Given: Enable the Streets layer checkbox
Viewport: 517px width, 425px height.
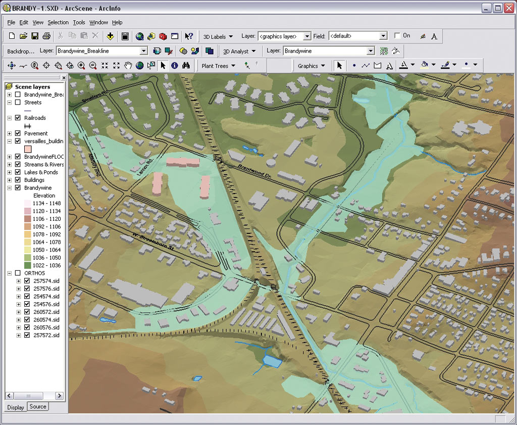Looking at the screenshot, I should (18, 102).
